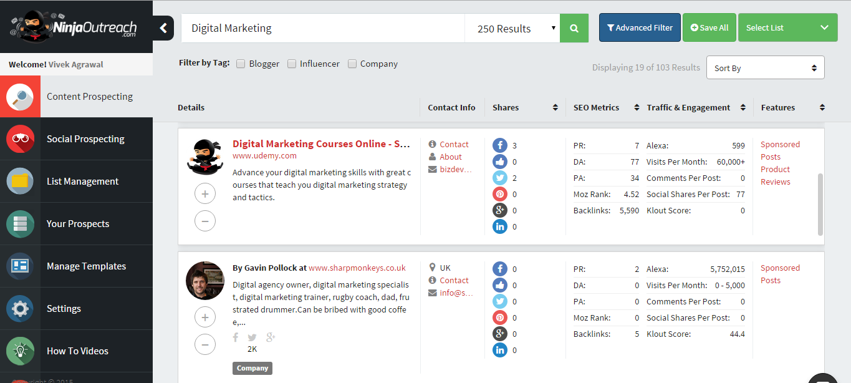The width and height of the screenshot is (851, 383).
Task: Open Content Prospecting menu item
Action: [76, 97]
